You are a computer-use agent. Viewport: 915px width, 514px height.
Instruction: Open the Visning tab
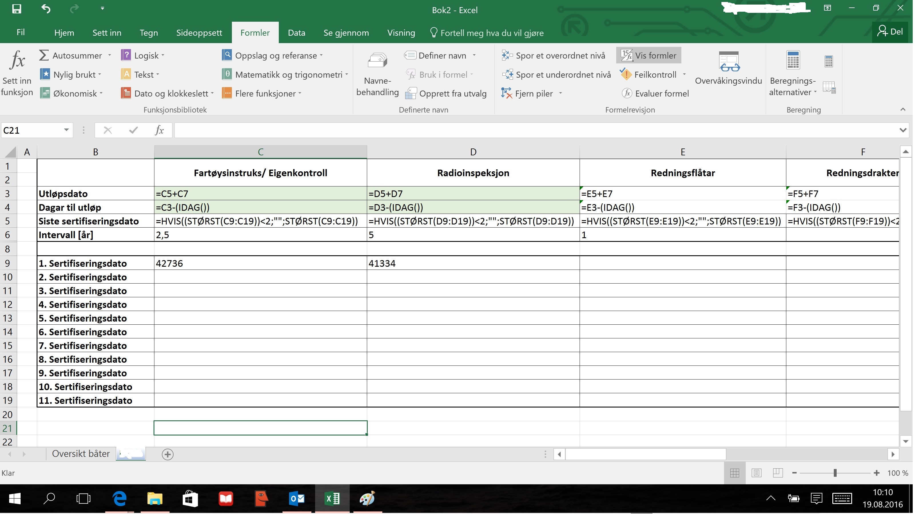401,33
